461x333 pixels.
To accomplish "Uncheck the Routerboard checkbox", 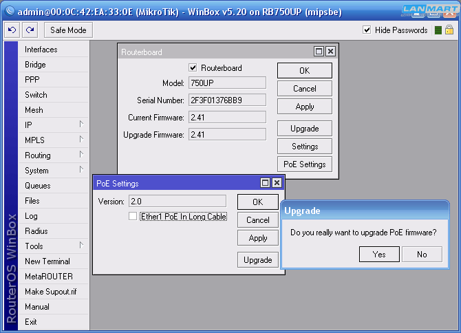I will tap(193, 68).
